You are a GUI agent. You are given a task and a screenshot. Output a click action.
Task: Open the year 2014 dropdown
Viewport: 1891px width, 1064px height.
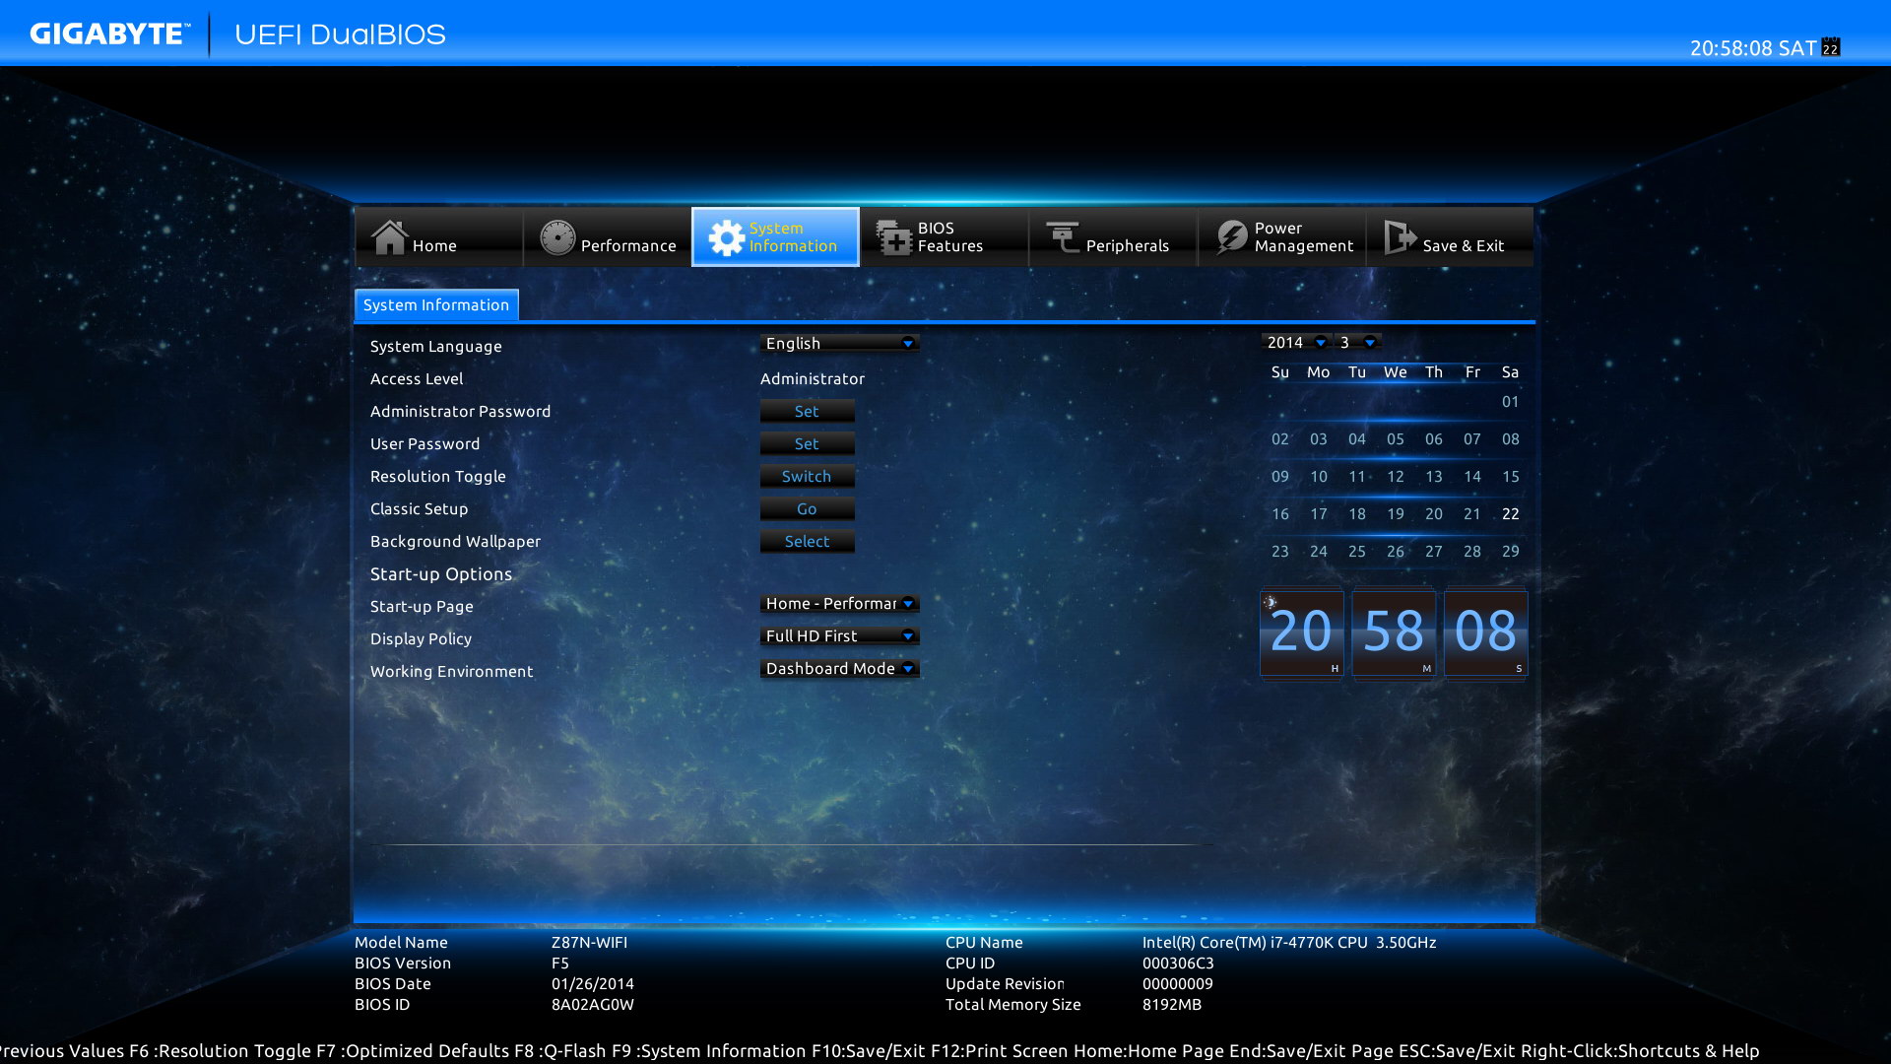click(1295, 342)
